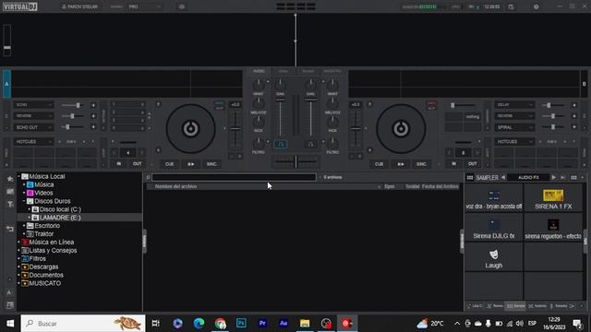Click the browser search input field
Viewport: 591px width, 332px height.
click(234, 177)
